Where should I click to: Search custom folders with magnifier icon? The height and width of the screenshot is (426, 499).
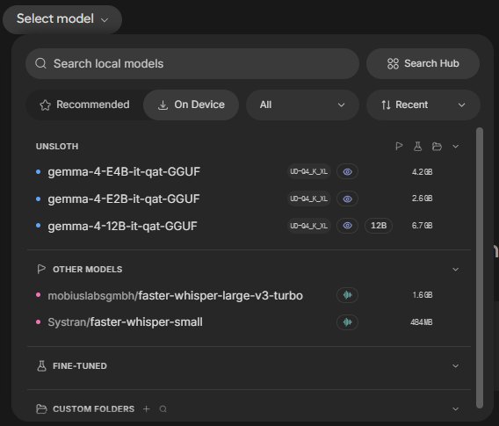(x=163, y=408)
